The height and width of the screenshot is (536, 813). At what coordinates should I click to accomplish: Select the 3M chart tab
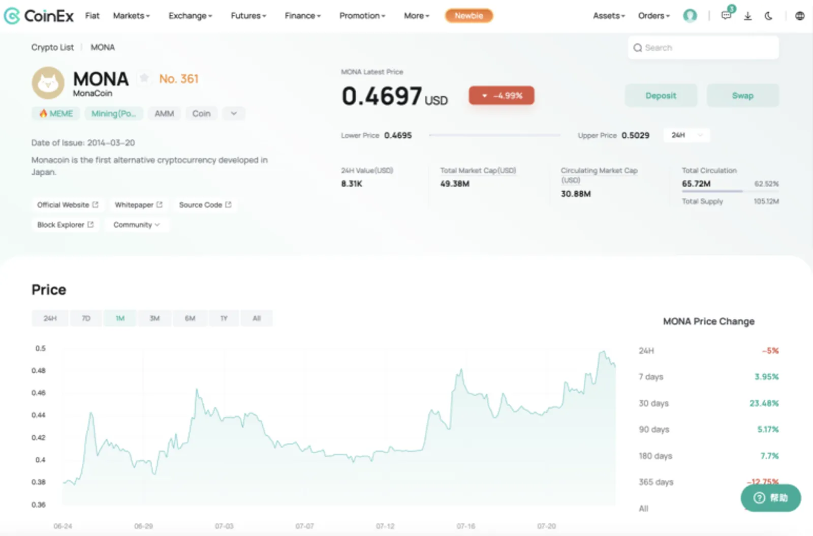click(x=154, y=318)
